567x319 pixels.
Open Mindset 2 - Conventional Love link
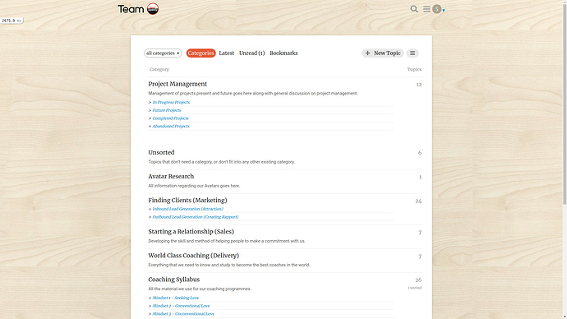[x=181, y=306]
